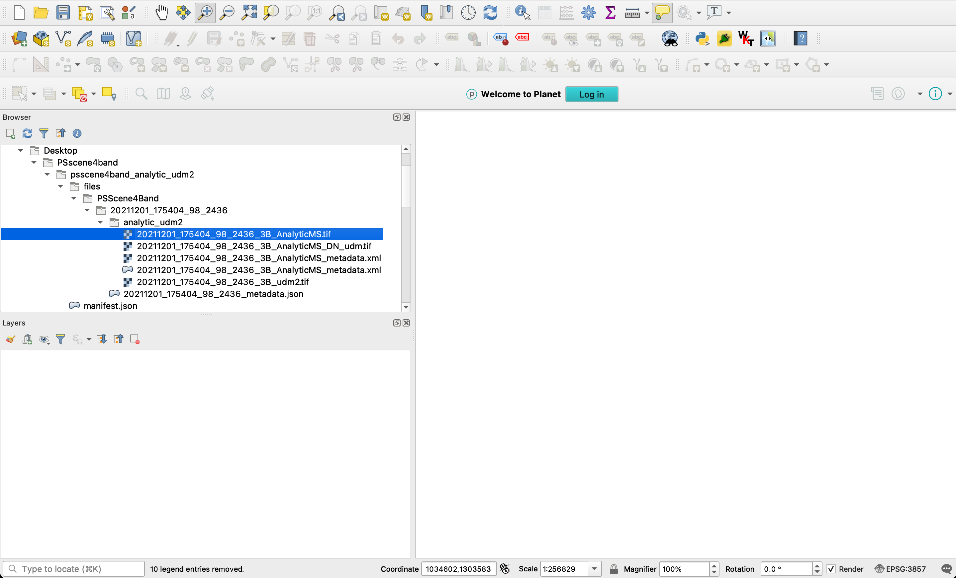Toggle mouse extents display beside Coordinate

point(504,568)
